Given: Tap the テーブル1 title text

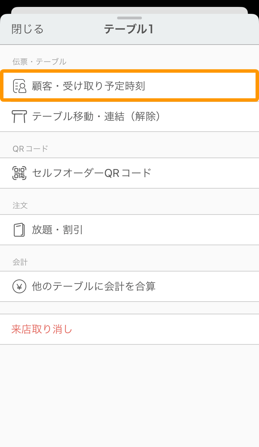Looking at the screenshot, I should 129,29.
